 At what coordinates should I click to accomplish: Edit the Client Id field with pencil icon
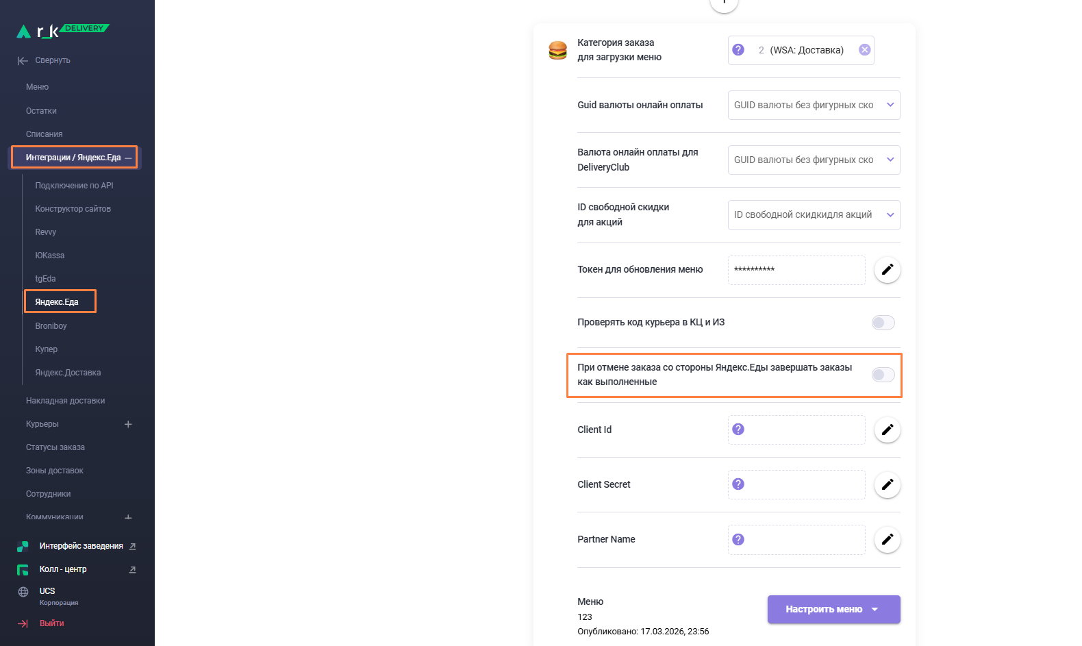click(x=887, y=430)
